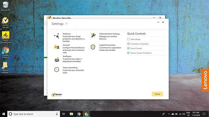Open the notification Action Center icon
The width and height of the screenshot is (209, 117).
click(204, 114)
